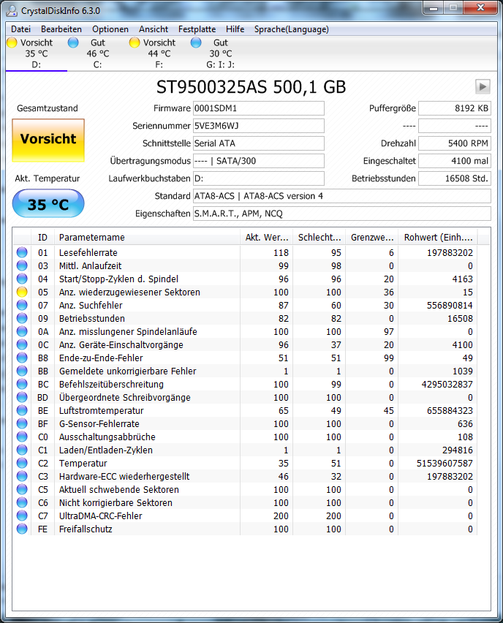Image resolution: width=503 pixels, height=623 pixels.
Task: Select drive C: at 46 °C
Action: (98, 53)
